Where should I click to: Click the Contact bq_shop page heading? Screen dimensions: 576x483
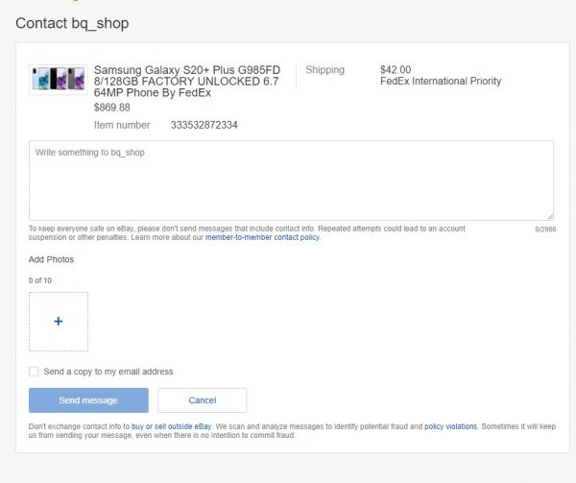(x=72, y=23)
